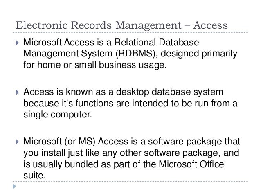
Task: Click the arrow bullet beside 'Access is known as'
Action: tap(18, 92)
